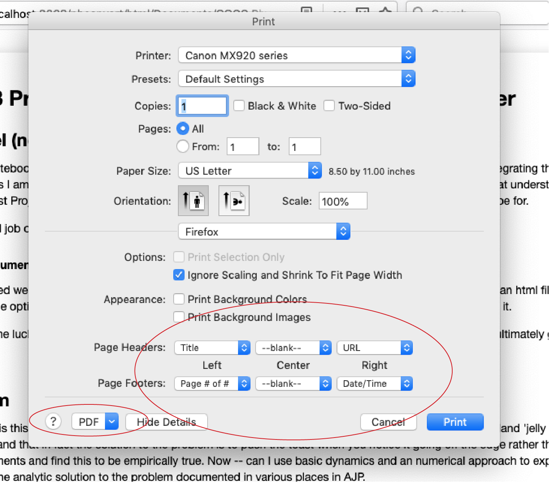Viewport: 549px width, 482px height.
Task: Open the Presets Default Settings dropdown
Action: click(x=297, y=79)
